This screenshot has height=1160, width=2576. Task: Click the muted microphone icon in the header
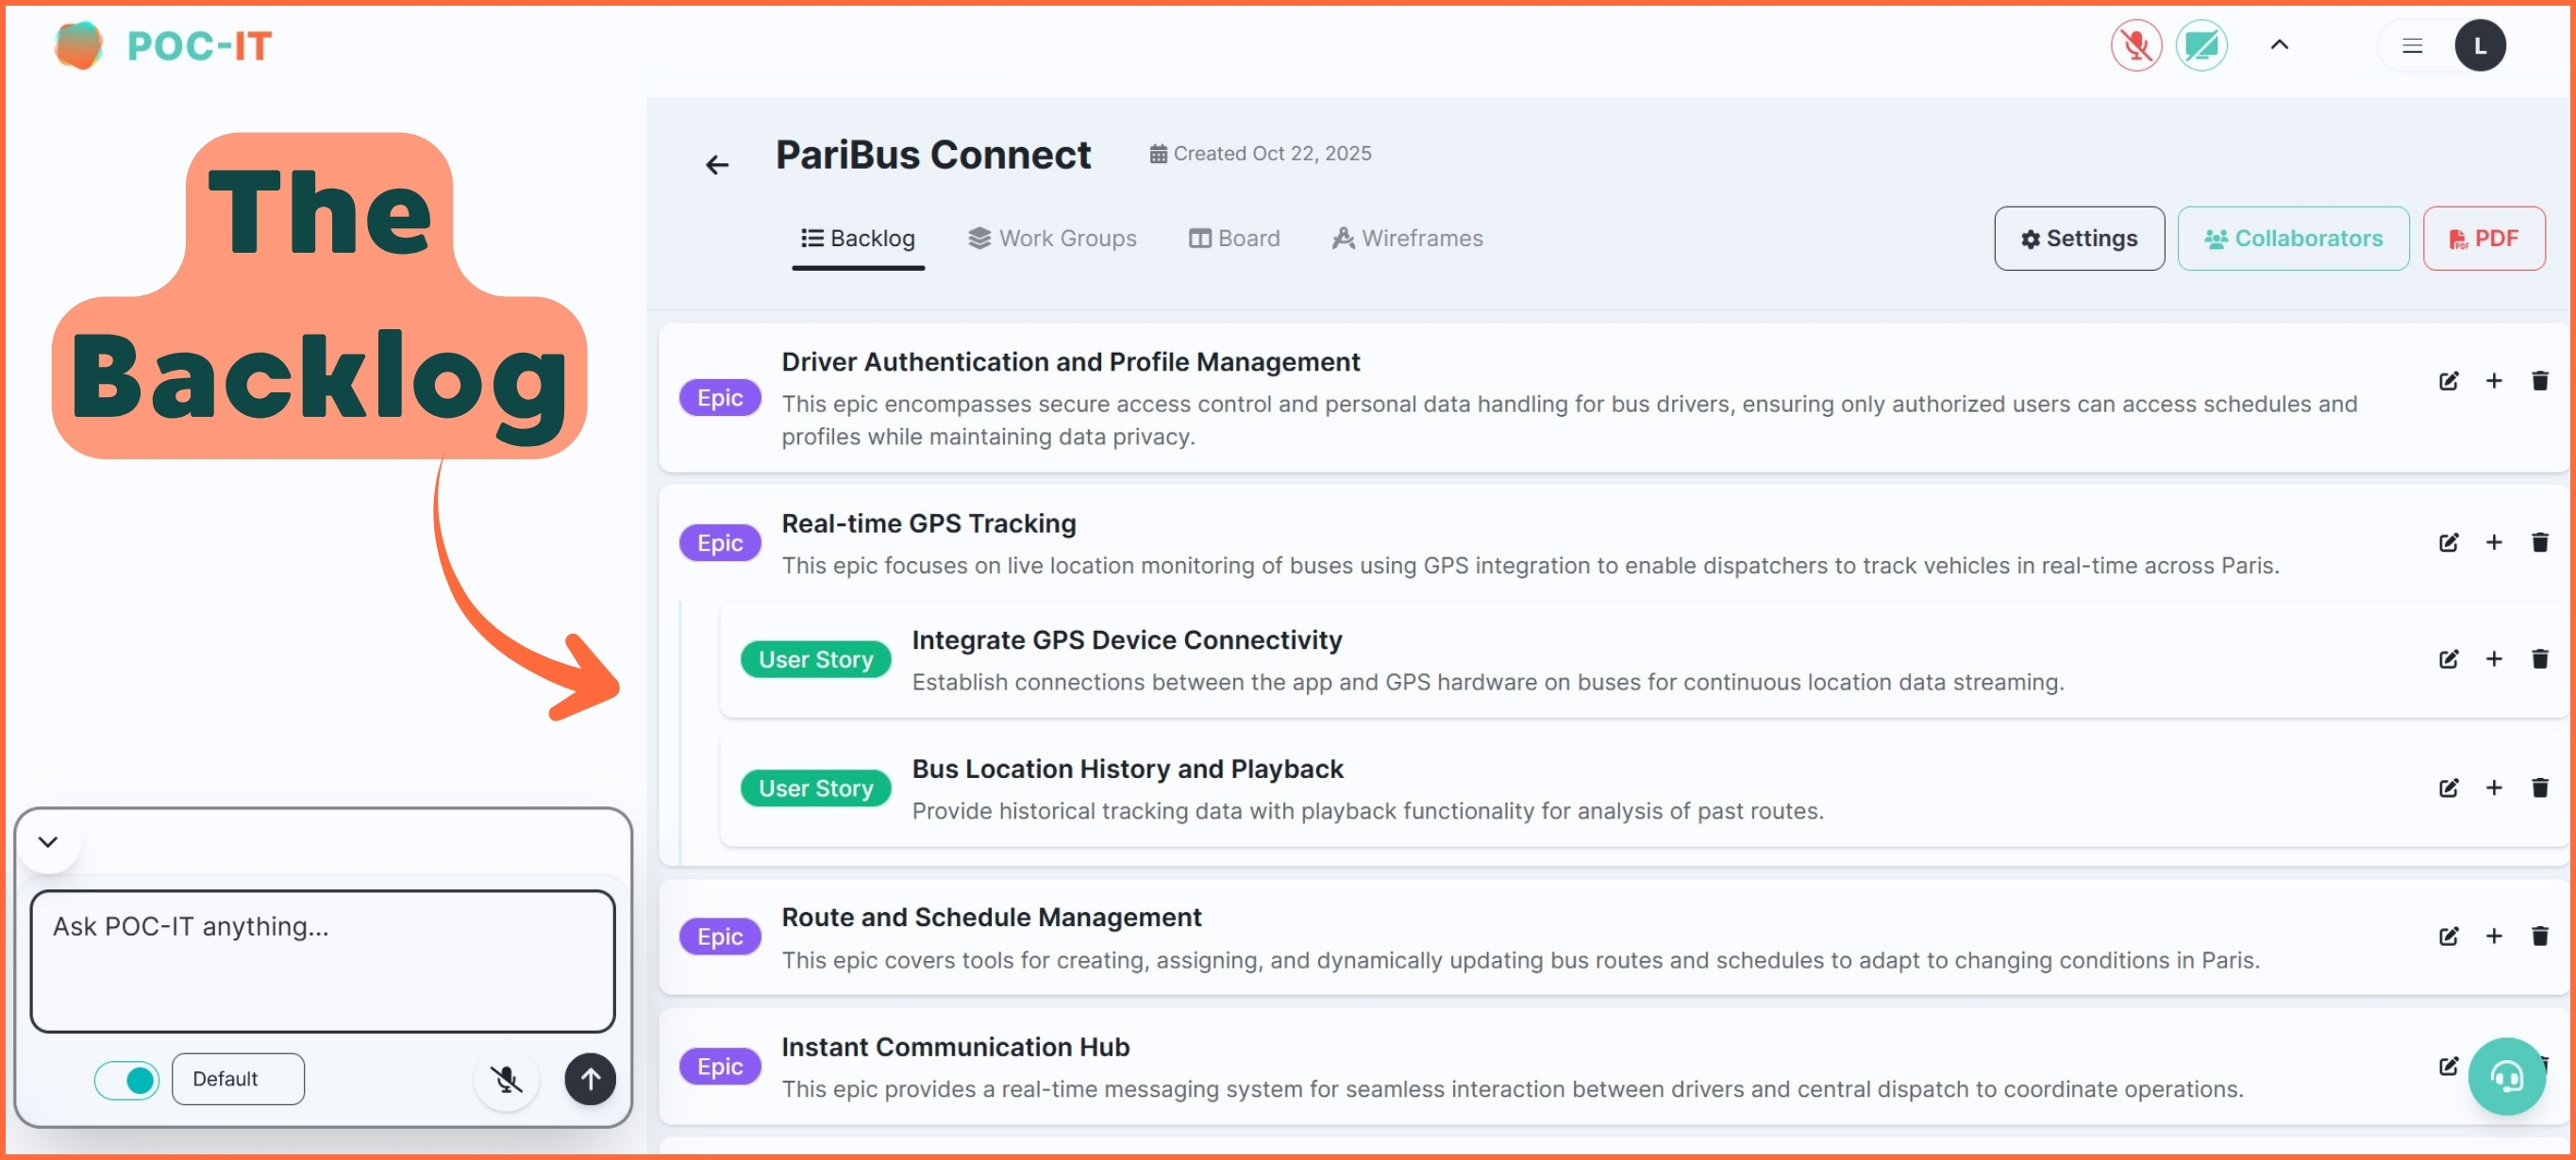pos(2136,45)
